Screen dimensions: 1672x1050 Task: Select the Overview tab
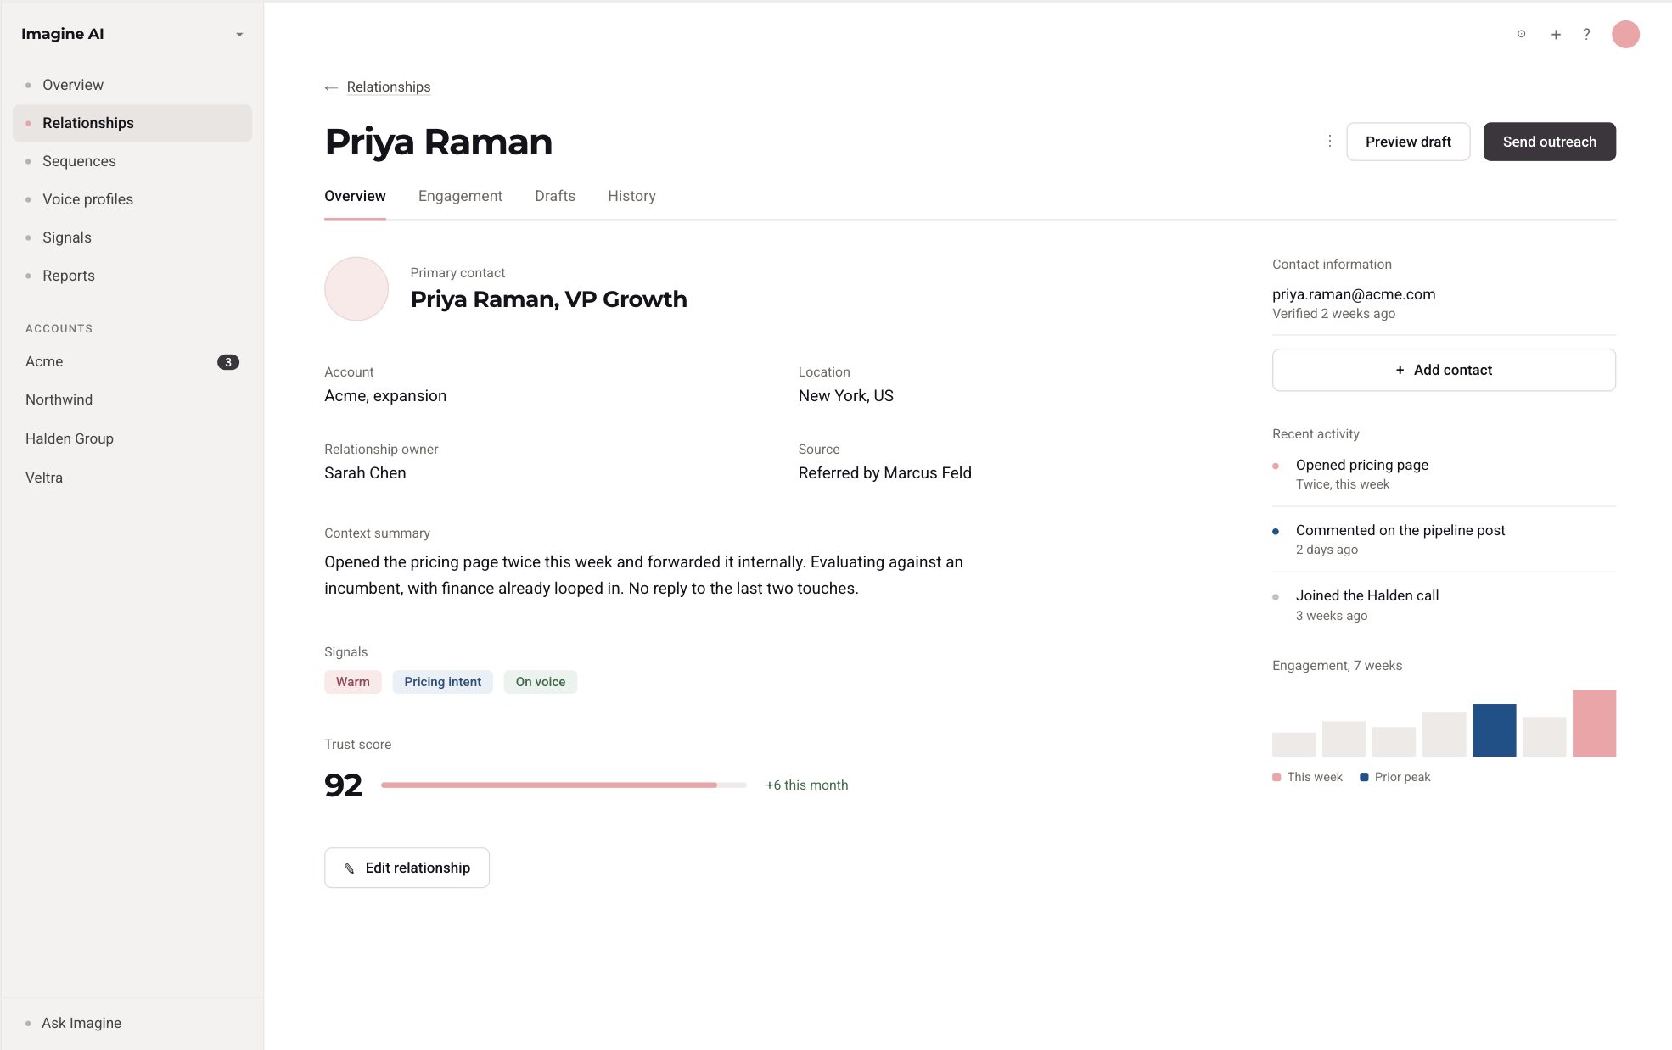355,196
